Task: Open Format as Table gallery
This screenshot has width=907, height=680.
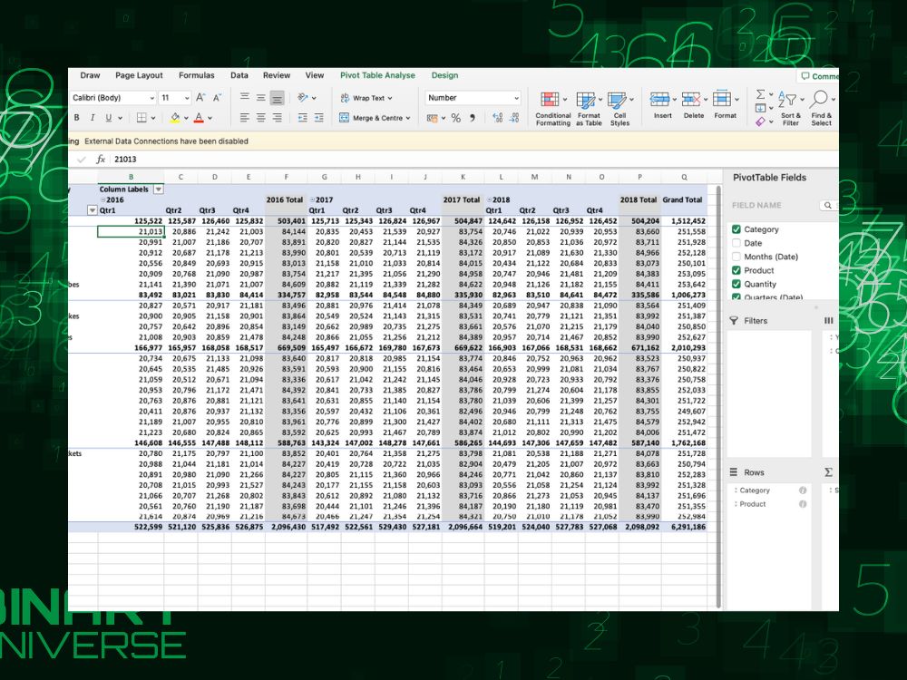Action: coord(589,108)
